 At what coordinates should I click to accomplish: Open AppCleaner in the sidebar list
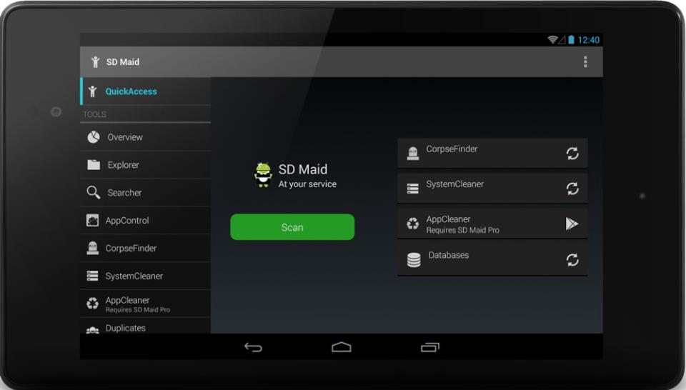pos(145,304)
